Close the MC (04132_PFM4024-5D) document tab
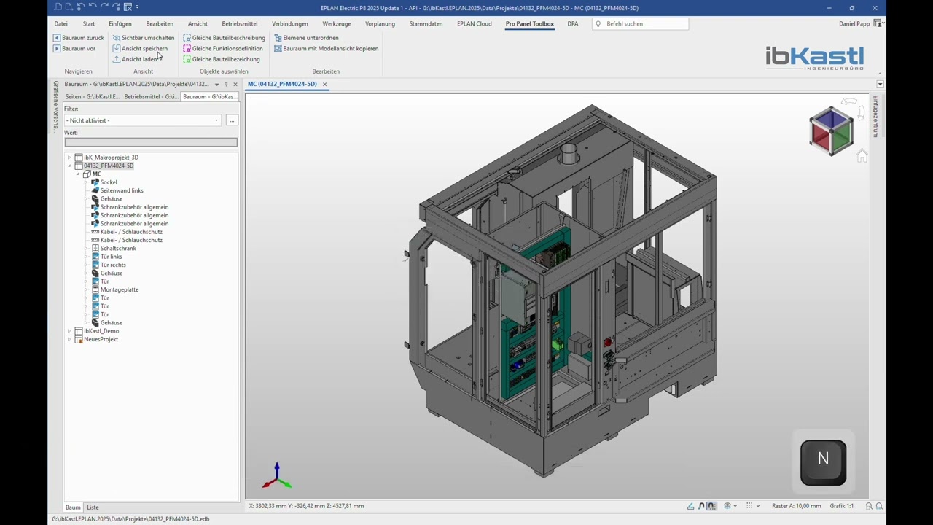Image resolution: width=933 pixels, height=525 pixels. 324,84
